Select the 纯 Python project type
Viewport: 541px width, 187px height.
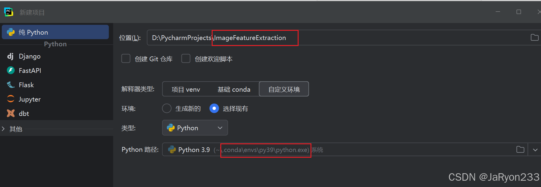(55, 32)
